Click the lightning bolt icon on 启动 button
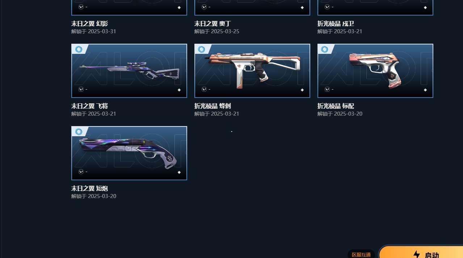463x258 pixels. 417,255
